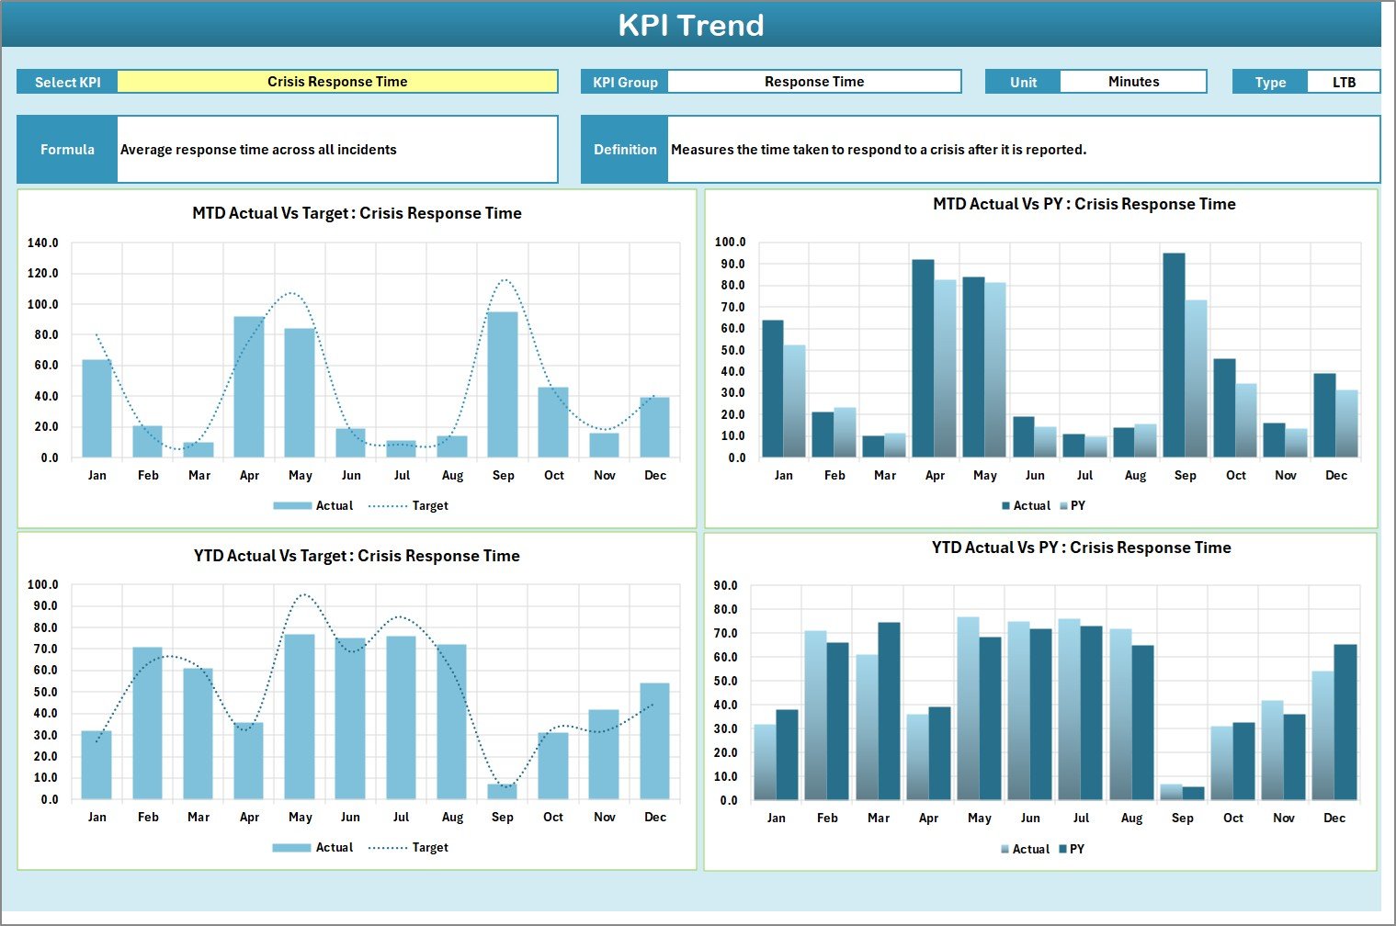
Task: Click the dark Apr Actual bar in MTD PY chart
Action: point(923,358)
